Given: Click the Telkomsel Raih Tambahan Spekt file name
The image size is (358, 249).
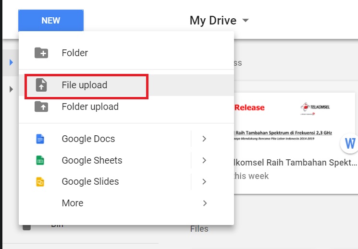Looking at the screenshot, I should (x=296, y=163).
